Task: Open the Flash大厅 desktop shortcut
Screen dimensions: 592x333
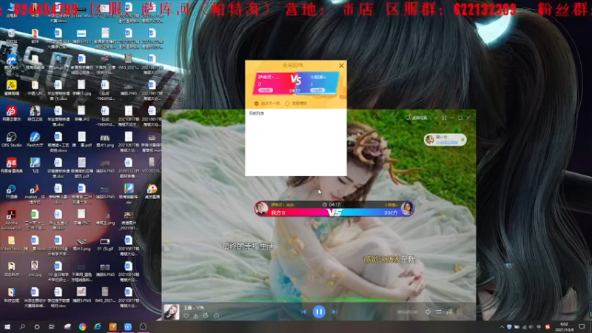Action: point(35,140)
